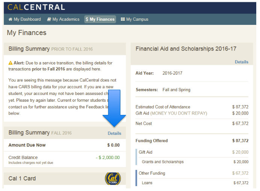Click the 'Includes charges not yet due' note
The height and width of the screenshot is (191, 260).
pos(31,163)
